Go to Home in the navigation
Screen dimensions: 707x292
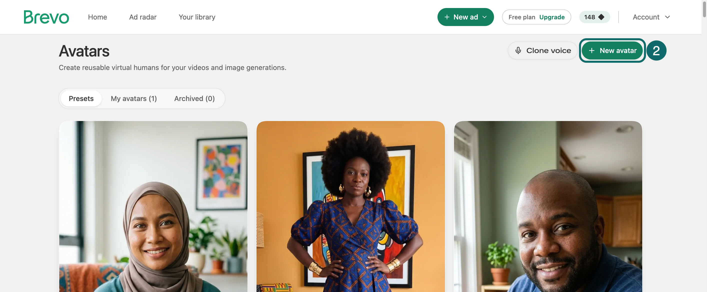point(97,17)
